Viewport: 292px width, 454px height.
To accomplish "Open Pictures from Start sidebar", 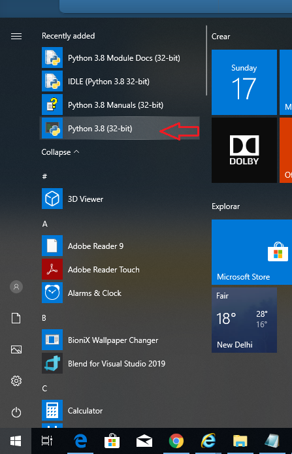I will (x=16, y=349).
